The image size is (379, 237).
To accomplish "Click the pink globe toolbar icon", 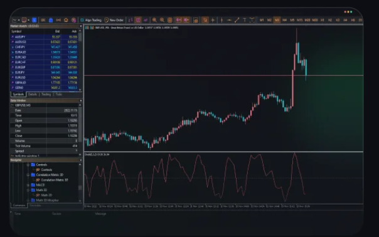I will click(x=73, y=20).
